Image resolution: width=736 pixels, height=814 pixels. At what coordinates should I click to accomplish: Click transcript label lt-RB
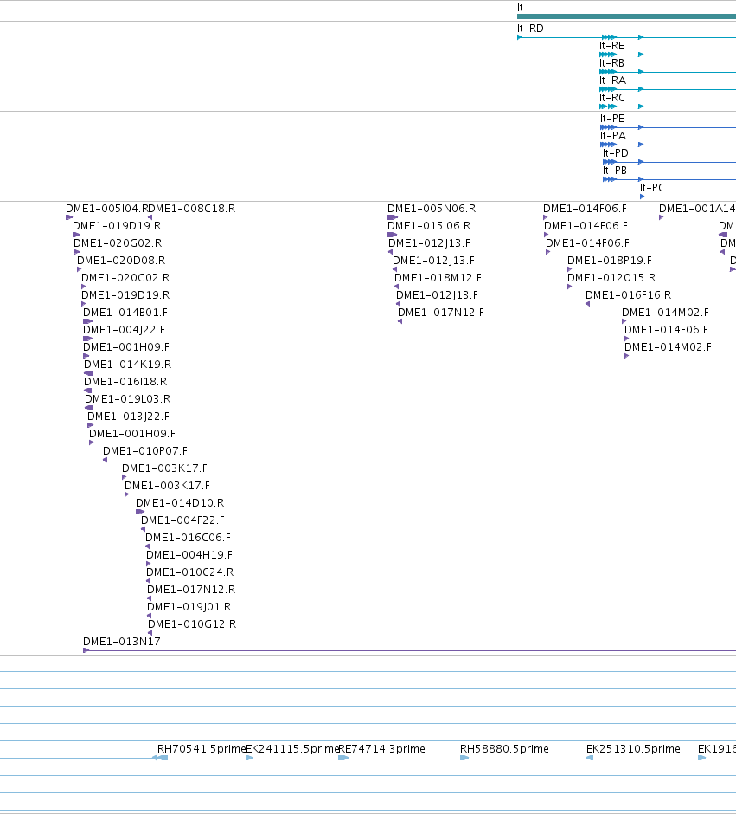pos(611,63)
